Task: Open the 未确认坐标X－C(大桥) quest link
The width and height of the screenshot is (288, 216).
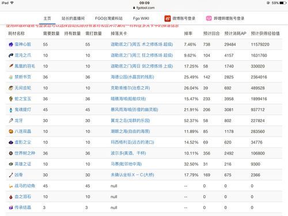Action: 132,175
